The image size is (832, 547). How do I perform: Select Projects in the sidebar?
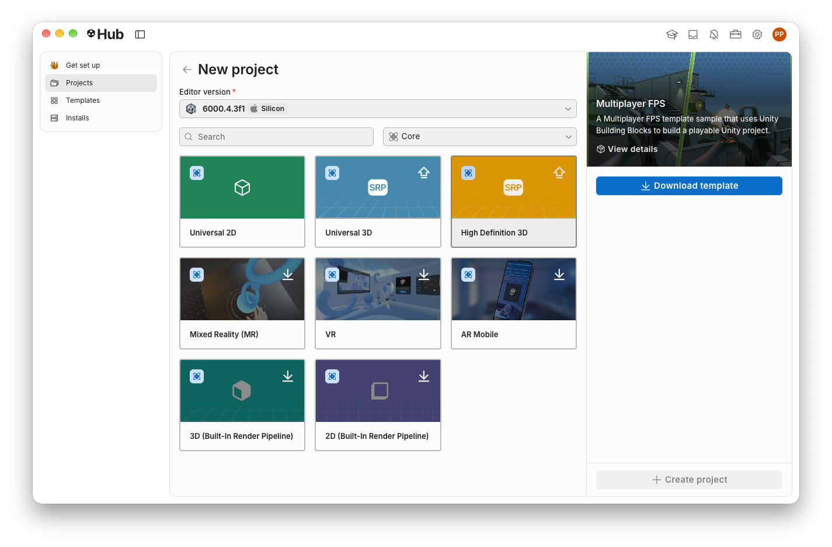tap(101, 83)
